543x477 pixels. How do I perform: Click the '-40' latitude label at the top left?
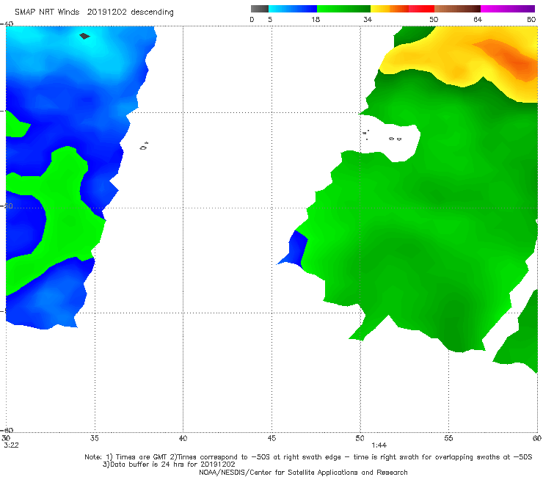[7, 24]
